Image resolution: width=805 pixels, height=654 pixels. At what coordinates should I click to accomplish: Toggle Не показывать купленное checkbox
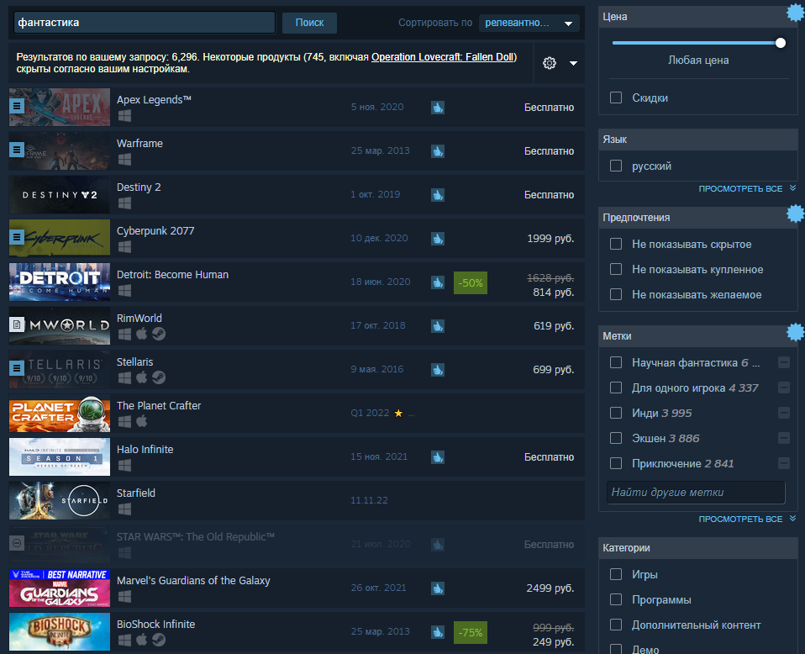click(616, 269)
